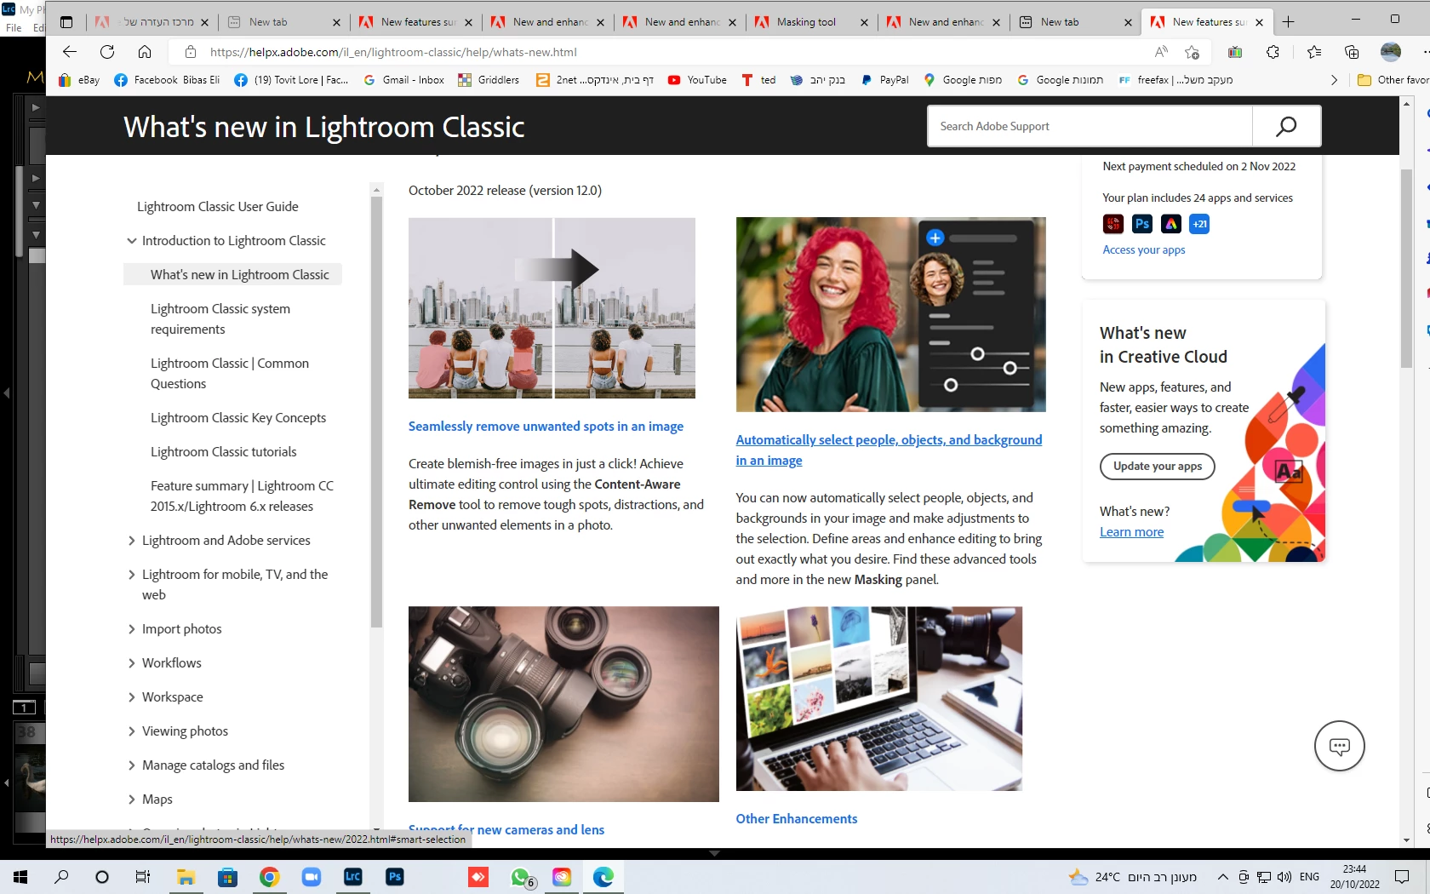
Task: Select What's new in Lightroom Classic item
Action: click(239, 275)
